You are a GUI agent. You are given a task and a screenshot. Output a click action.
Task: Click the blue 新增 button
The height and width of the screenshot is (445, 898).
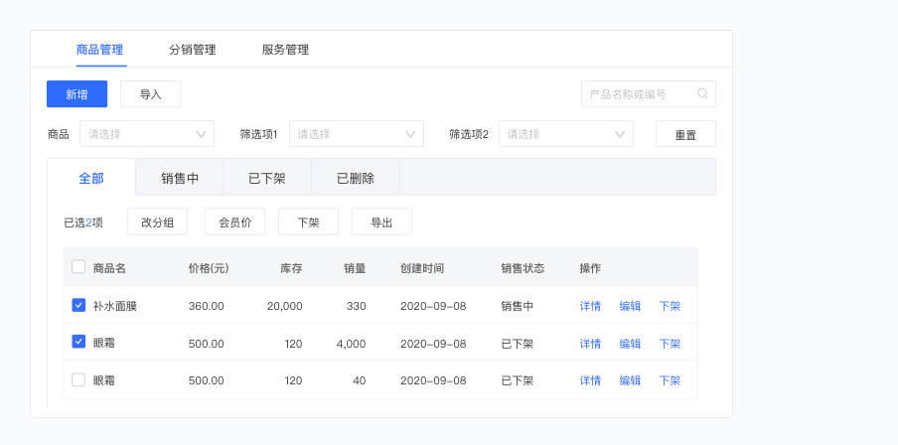[76, 94]
